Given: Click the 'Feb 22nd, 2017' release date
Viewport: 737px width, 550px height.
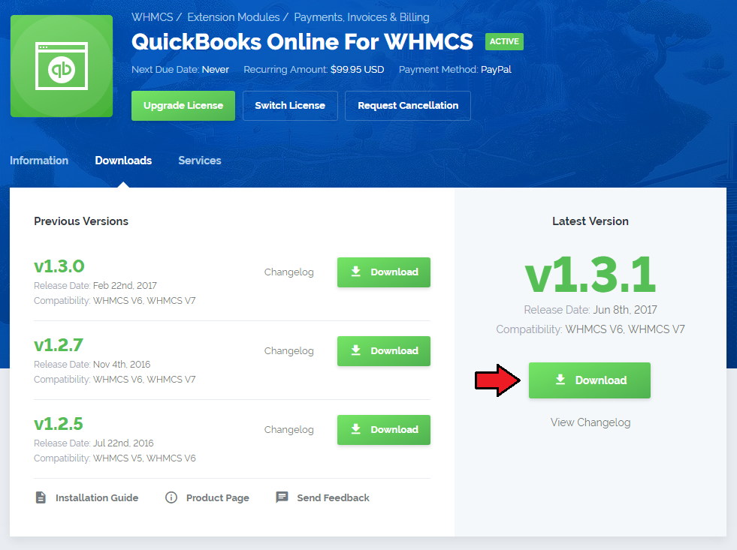Looking at the screenshot, I should tap(125, 285).
